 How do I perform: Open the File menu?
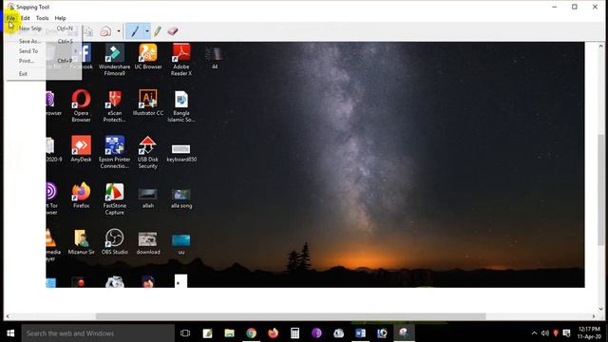pyautogui.click(x=10, y=18)
